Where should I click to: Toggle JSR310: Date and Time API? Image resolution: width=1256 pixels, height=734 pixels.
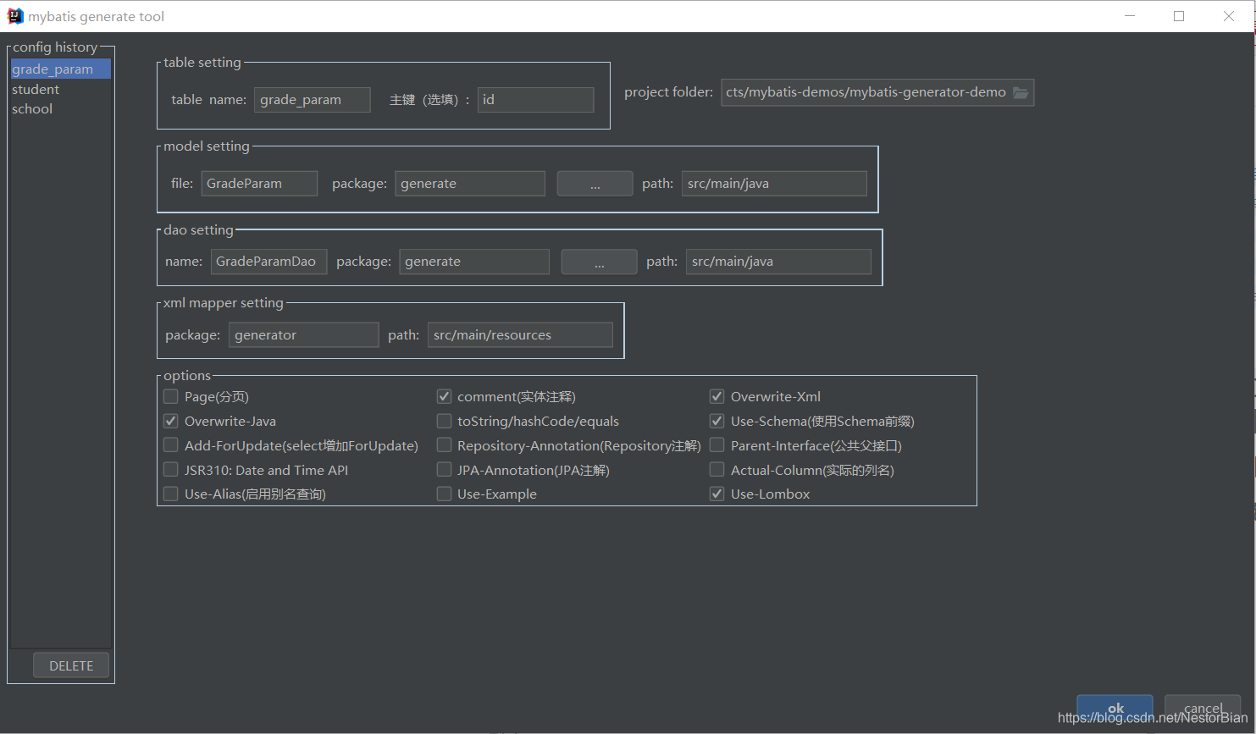click(170, 470)
